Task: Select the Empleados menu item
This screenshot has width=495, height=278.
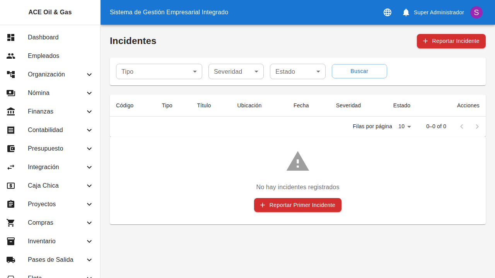Action: coord(43,56)
